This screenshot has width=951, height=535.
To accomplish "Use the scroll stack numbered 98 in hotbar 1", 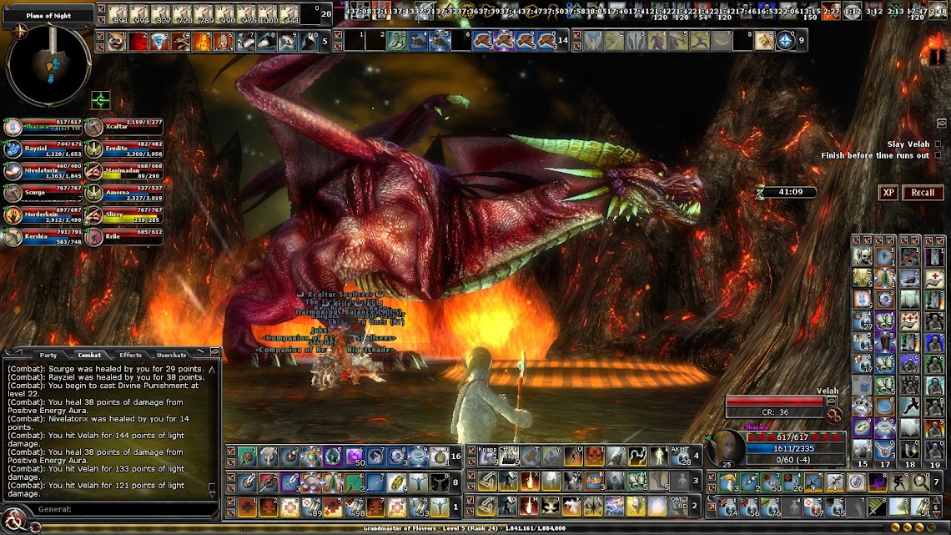I will click(355, 507).
